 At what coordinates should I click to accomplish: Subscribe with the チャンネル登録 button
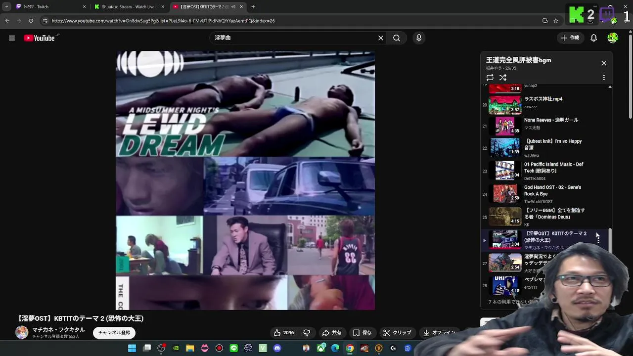[x=114, y=333]
